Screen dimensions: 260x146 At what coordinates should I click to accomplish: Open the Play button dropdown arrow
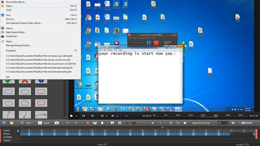76,116
